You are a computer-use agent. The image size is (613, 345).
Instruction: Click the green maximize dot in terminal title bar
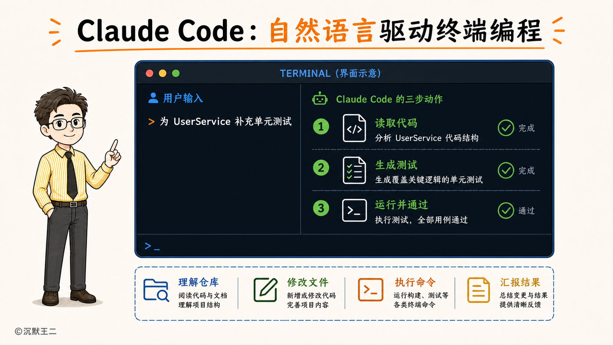pos(176,73)
